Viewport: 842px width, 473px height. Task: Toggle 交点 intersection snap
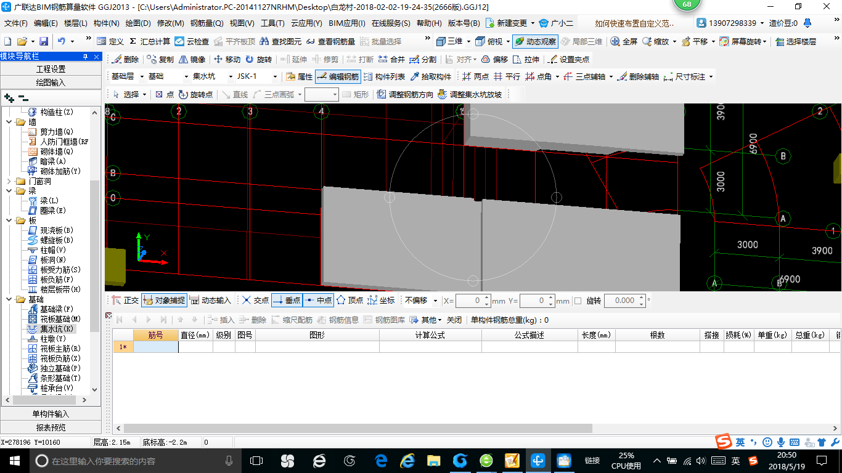255,301
